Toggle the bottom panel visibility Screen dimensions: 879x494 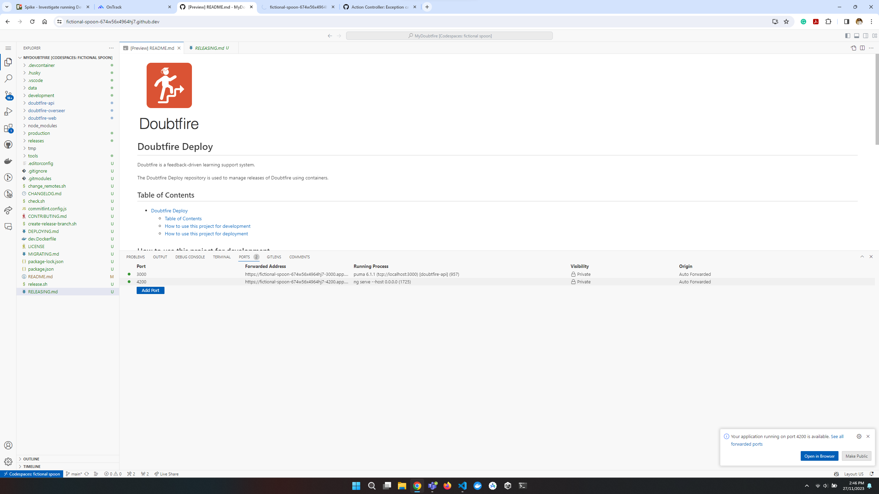tap(857, 36)
